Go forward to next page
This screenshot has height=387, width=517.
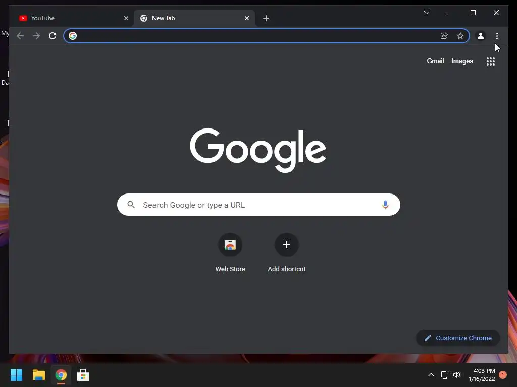36,36
